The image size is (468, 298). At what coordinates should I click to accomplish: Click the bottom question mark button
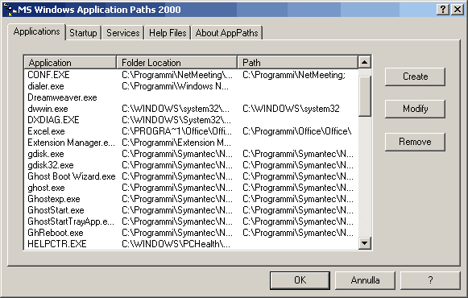pos(430,280)
